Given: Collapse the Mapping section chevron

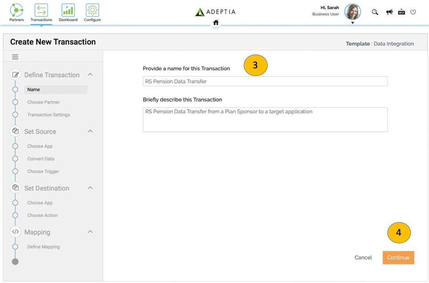Looking at the screenshot, I should click(x=90, y=232).
